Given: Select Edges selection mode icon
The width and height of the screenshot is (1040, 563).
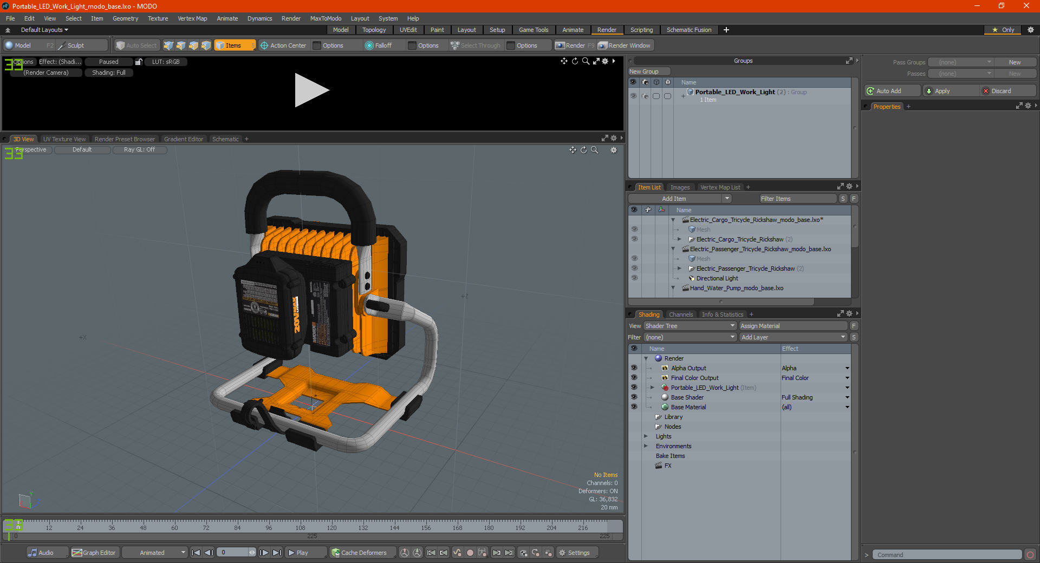Looking at the screenshot, I should tap(181, 45).
